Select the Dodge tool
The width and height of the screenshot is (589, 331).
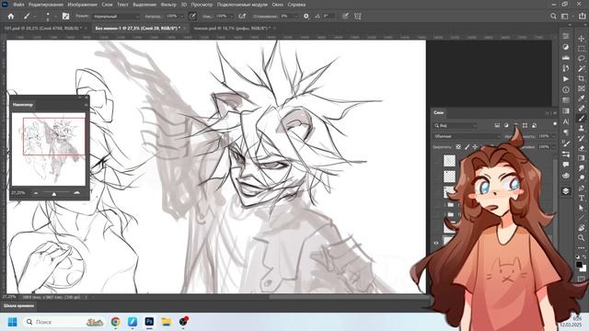[x=581, y=177]
